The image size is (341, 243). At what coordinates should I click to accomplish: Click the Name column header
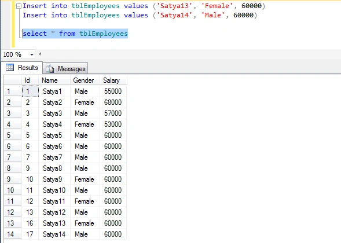(54, 80)
